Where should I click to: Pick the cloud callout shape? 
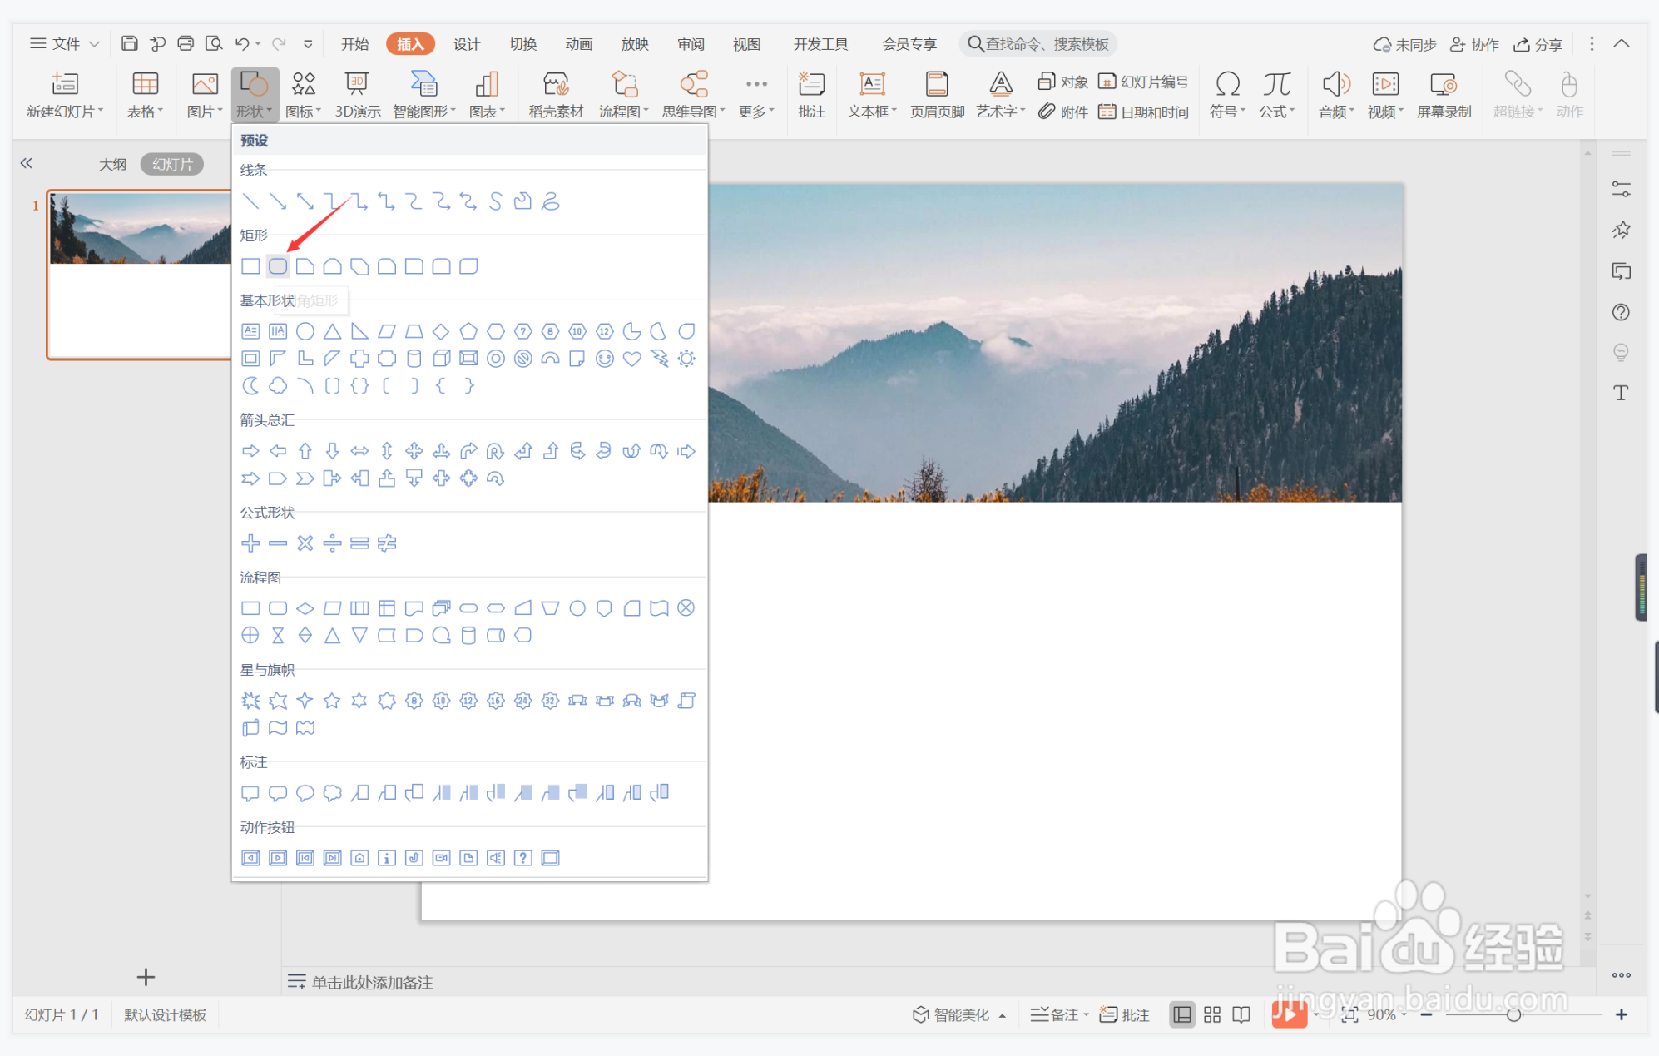[x=332, y=793]
